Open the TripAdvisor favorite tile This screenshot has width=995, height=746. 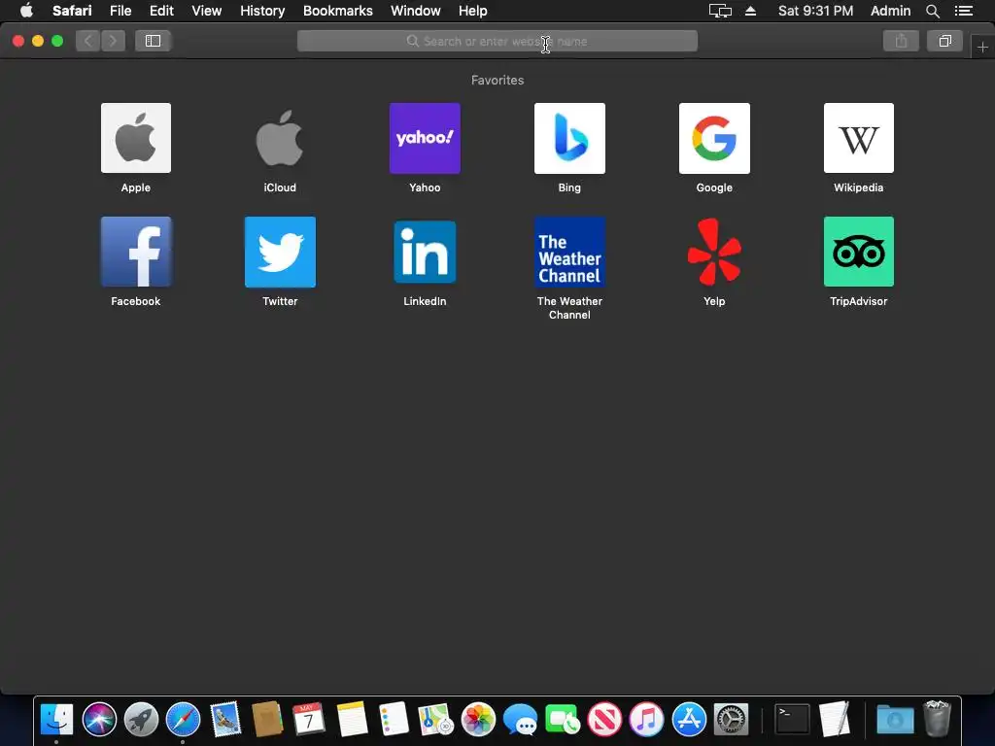click(x=859, y=252)
